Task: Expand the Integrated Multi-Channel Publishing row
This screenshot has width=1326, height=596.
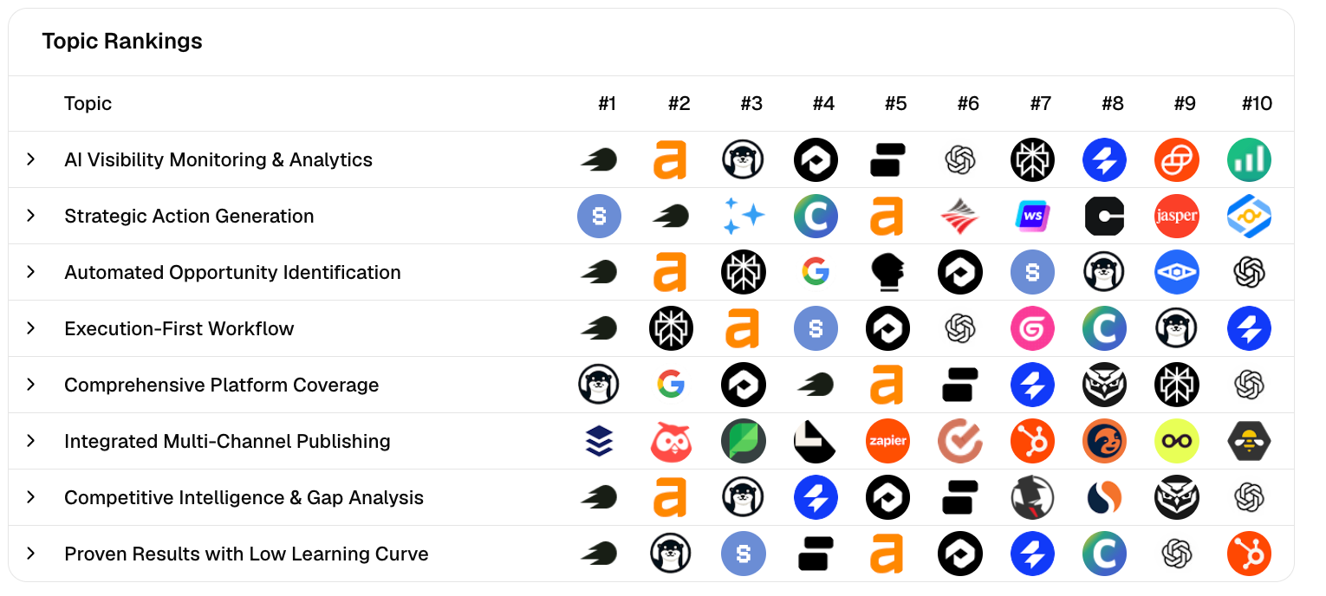Action: coord(31,441)
